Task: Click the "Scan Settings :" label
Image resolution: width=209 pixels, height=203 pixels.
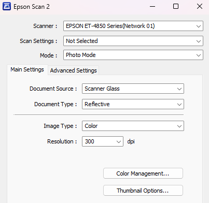Action: pos(38,41)
